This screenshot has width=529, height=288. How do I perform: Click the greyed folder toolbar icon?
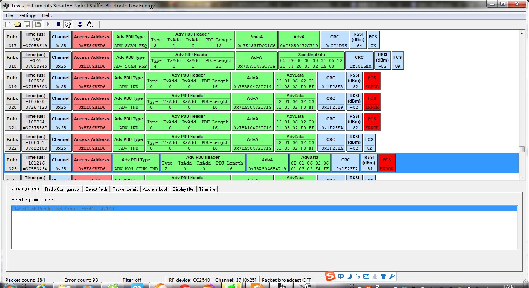[38, 24]
